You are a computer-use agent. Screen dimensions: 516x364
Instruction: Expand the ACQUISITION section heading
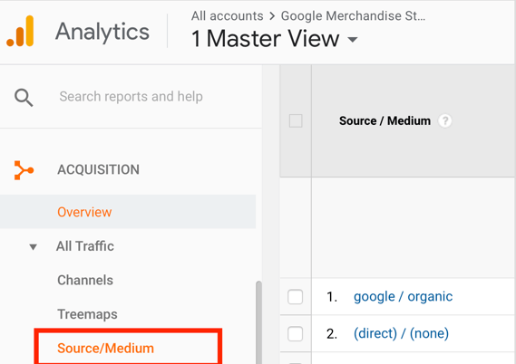coord(98,170)
